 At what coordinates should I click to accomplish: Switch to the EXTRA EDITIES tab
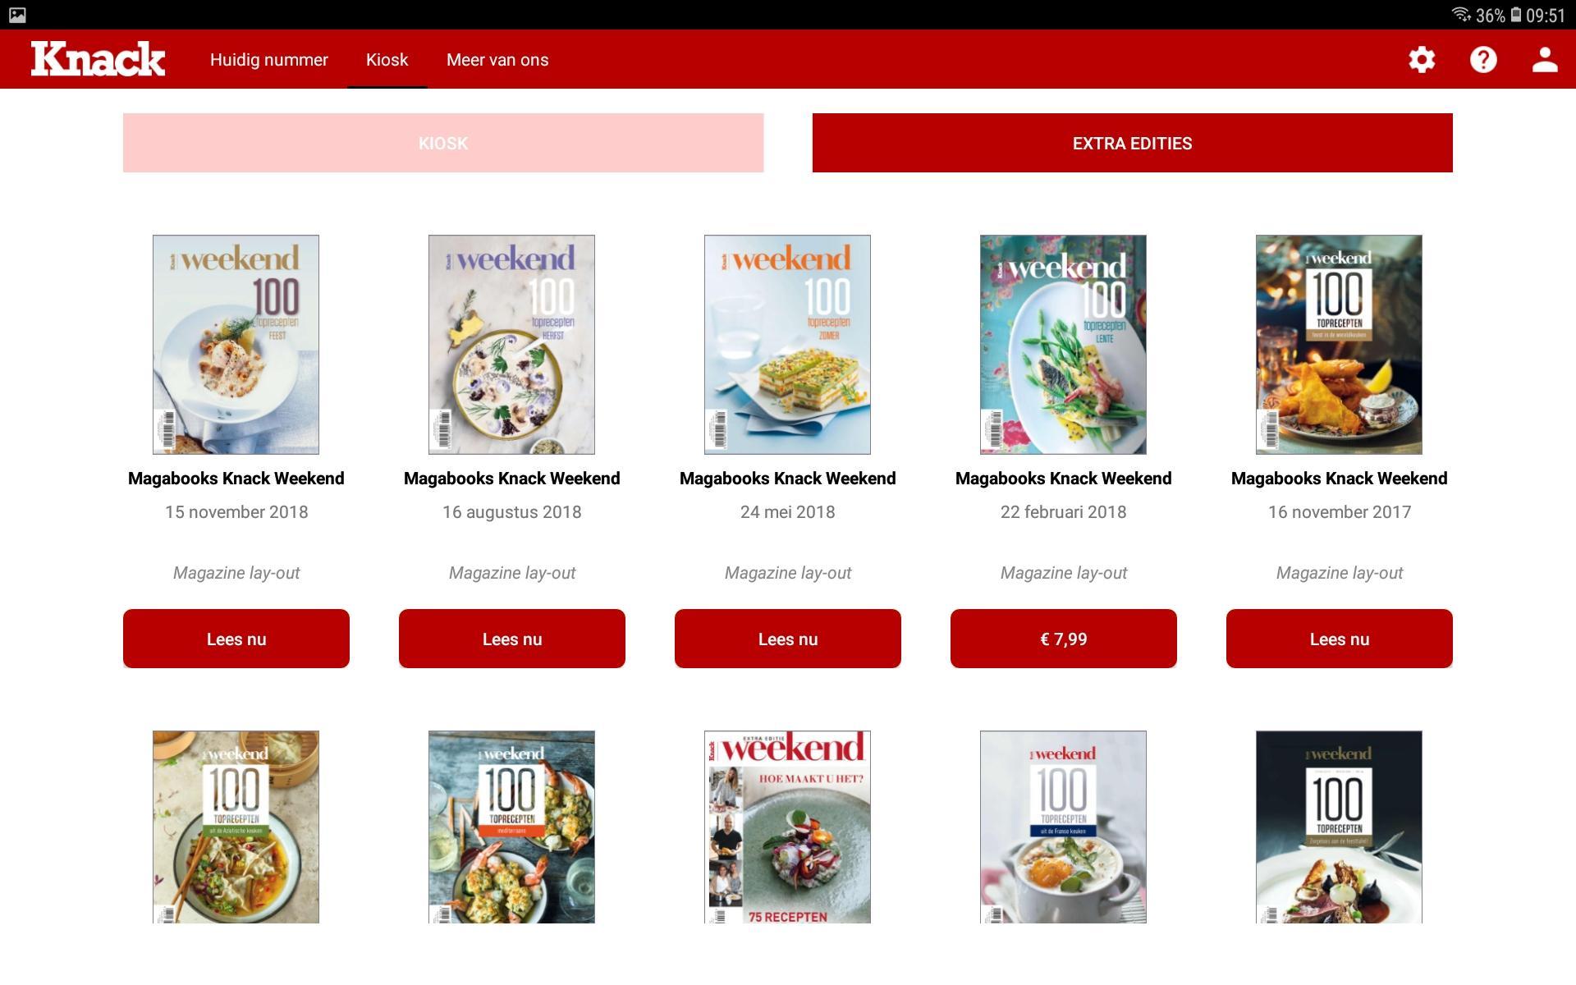point(1133,143)
